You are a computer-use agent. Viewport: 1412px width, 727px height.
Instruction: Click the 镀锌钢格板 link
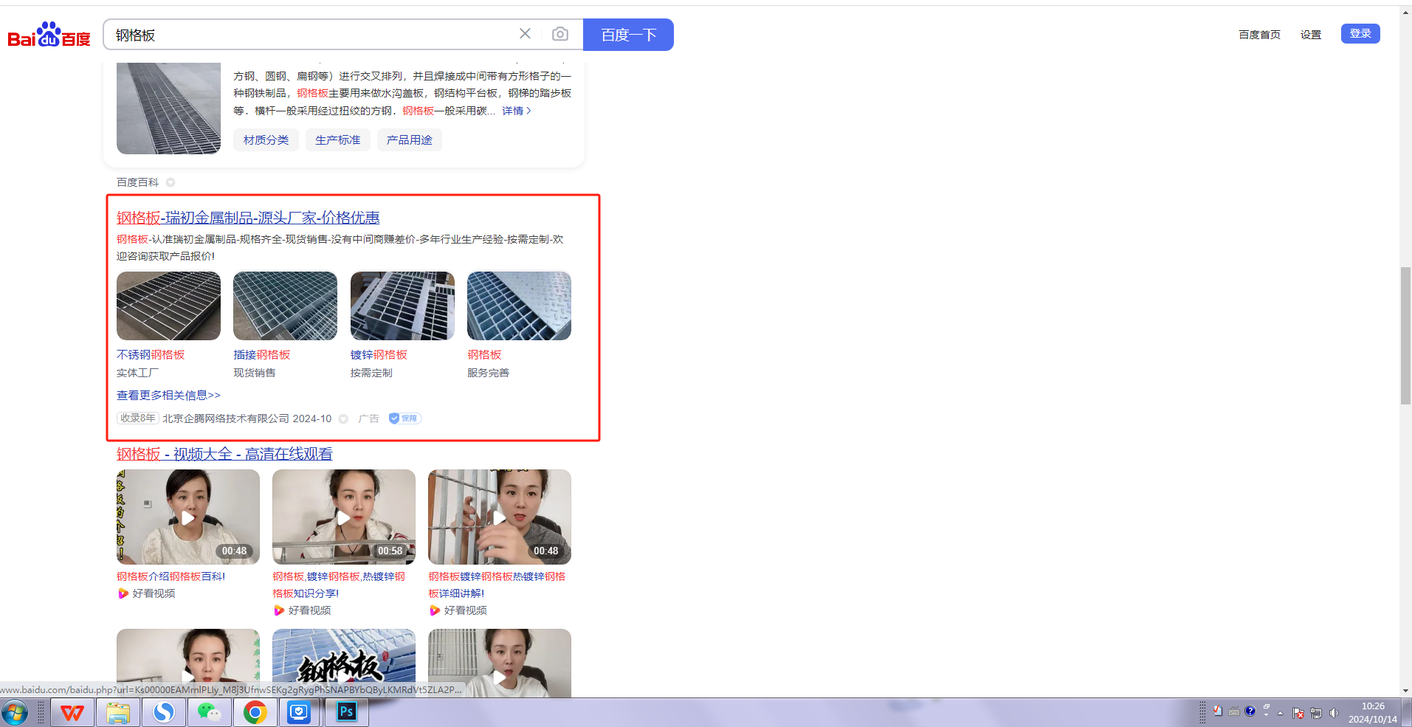379,355
